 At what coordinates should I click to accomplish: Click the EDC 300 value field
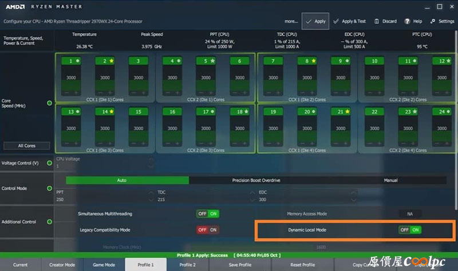tap(262, 200)
